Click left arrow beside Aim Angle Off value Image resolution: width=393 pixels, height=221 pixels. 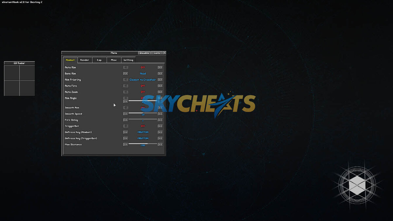click(125, 98)
